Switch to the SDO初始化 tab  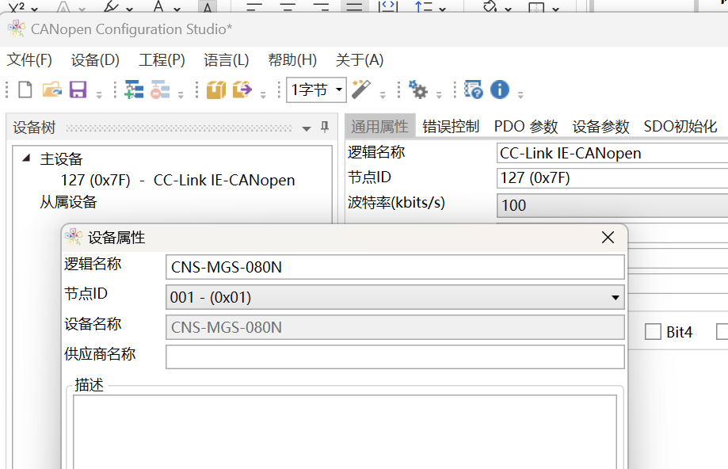(680, 126)
